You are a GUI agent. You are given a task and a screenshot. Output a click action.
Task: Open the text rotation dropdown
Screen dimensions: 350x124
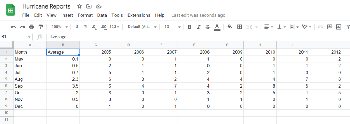point(307,27)
